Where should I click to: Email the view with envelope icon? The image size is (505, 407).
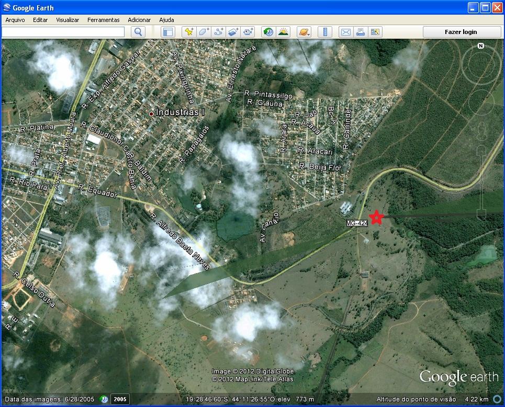(x=345, y=32)
